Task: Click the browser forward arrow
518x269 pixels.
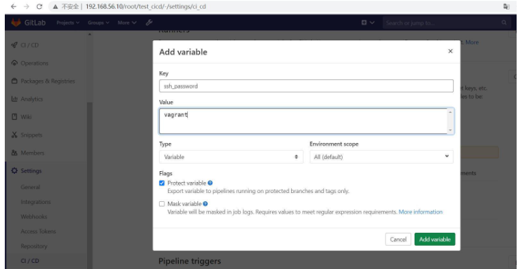Action: 27,7
